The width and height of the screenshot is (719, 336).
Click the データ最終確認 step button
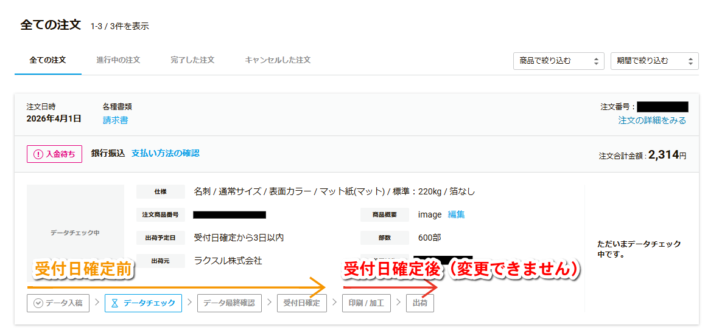click(x=229, y=303)
